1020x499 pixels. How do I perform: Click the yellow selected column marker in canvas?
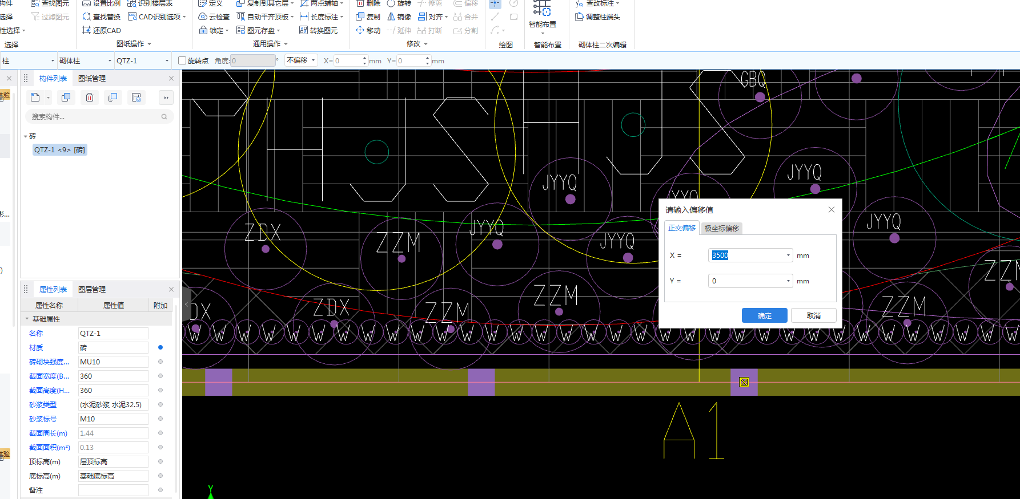coord(744,382)
